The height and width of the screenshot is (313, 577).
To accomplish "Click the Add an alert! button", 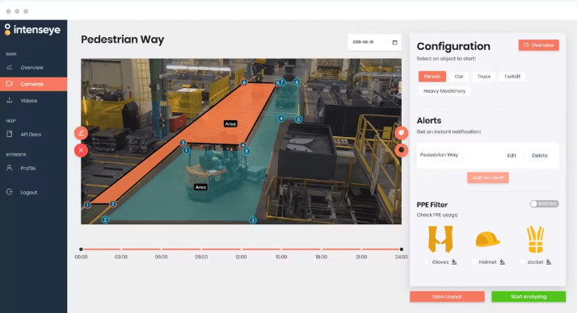I will click(488, 177).
